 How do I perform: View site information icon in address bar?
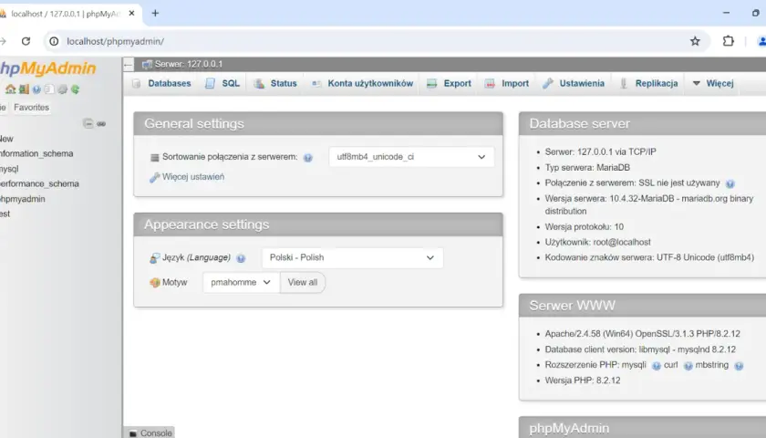tap(54, 41)
